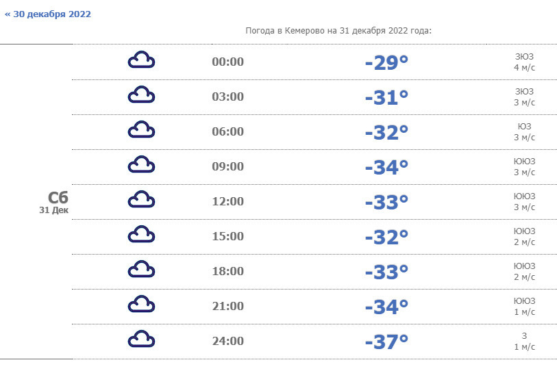Click the 12:00 time label
Viewport: 557px width, 371px height.
(x=227, y=201)
